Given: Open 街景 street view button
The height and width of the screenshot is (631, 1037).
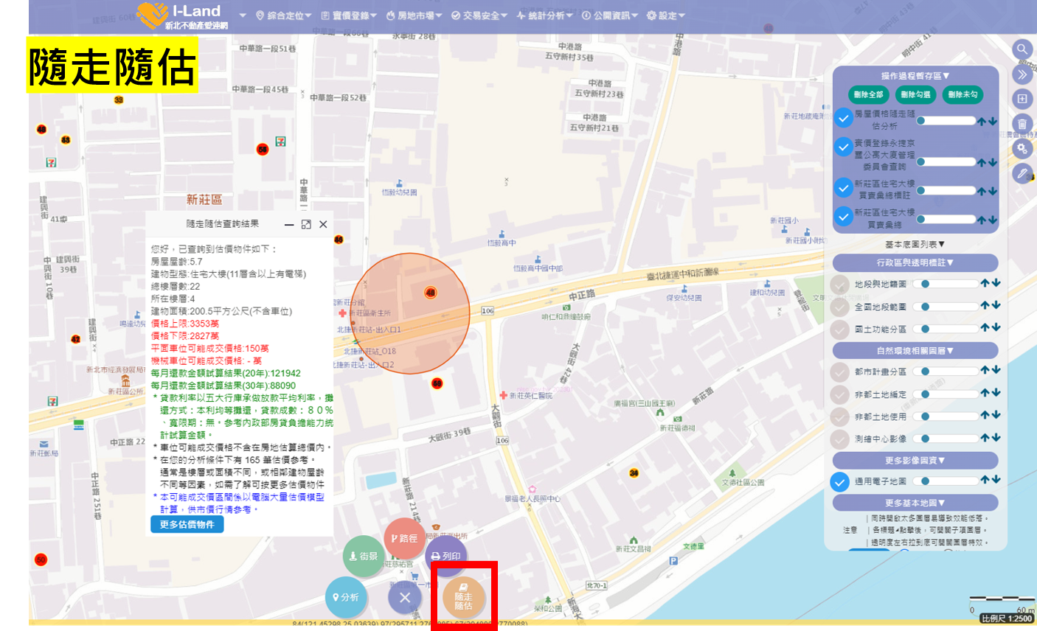Looking at the screenshot, I should (364, 557).
